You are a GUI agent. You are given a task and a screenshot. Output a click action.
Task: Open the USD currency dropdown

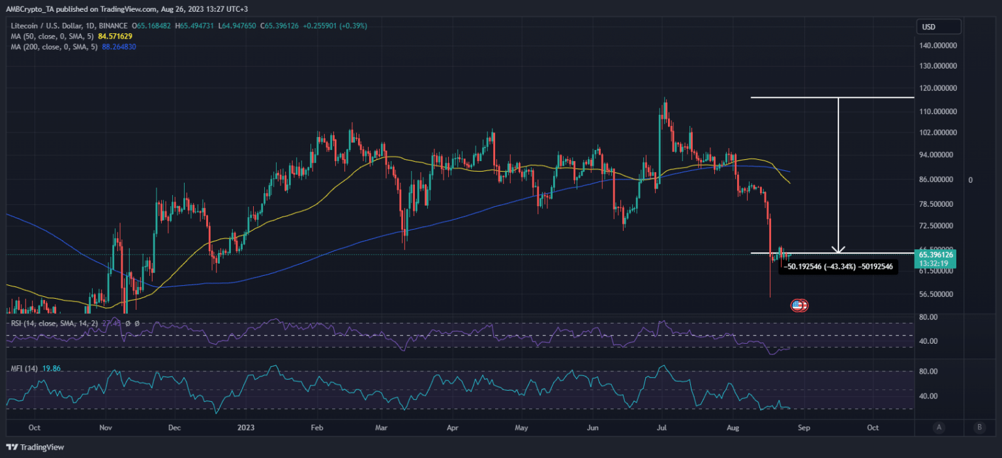click(938, 27)
